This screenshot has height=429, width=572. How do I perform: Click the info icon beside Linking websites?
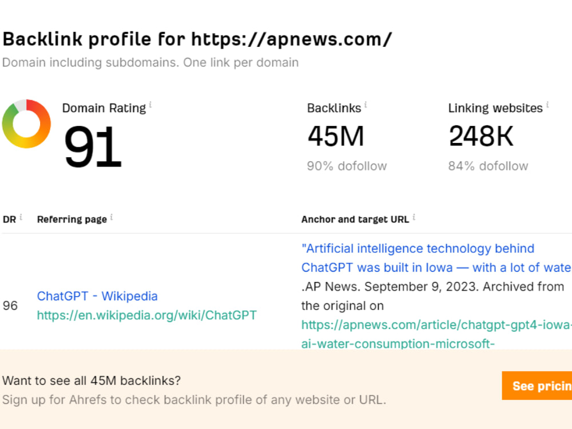pyautogui.click(x=547, y=105)
